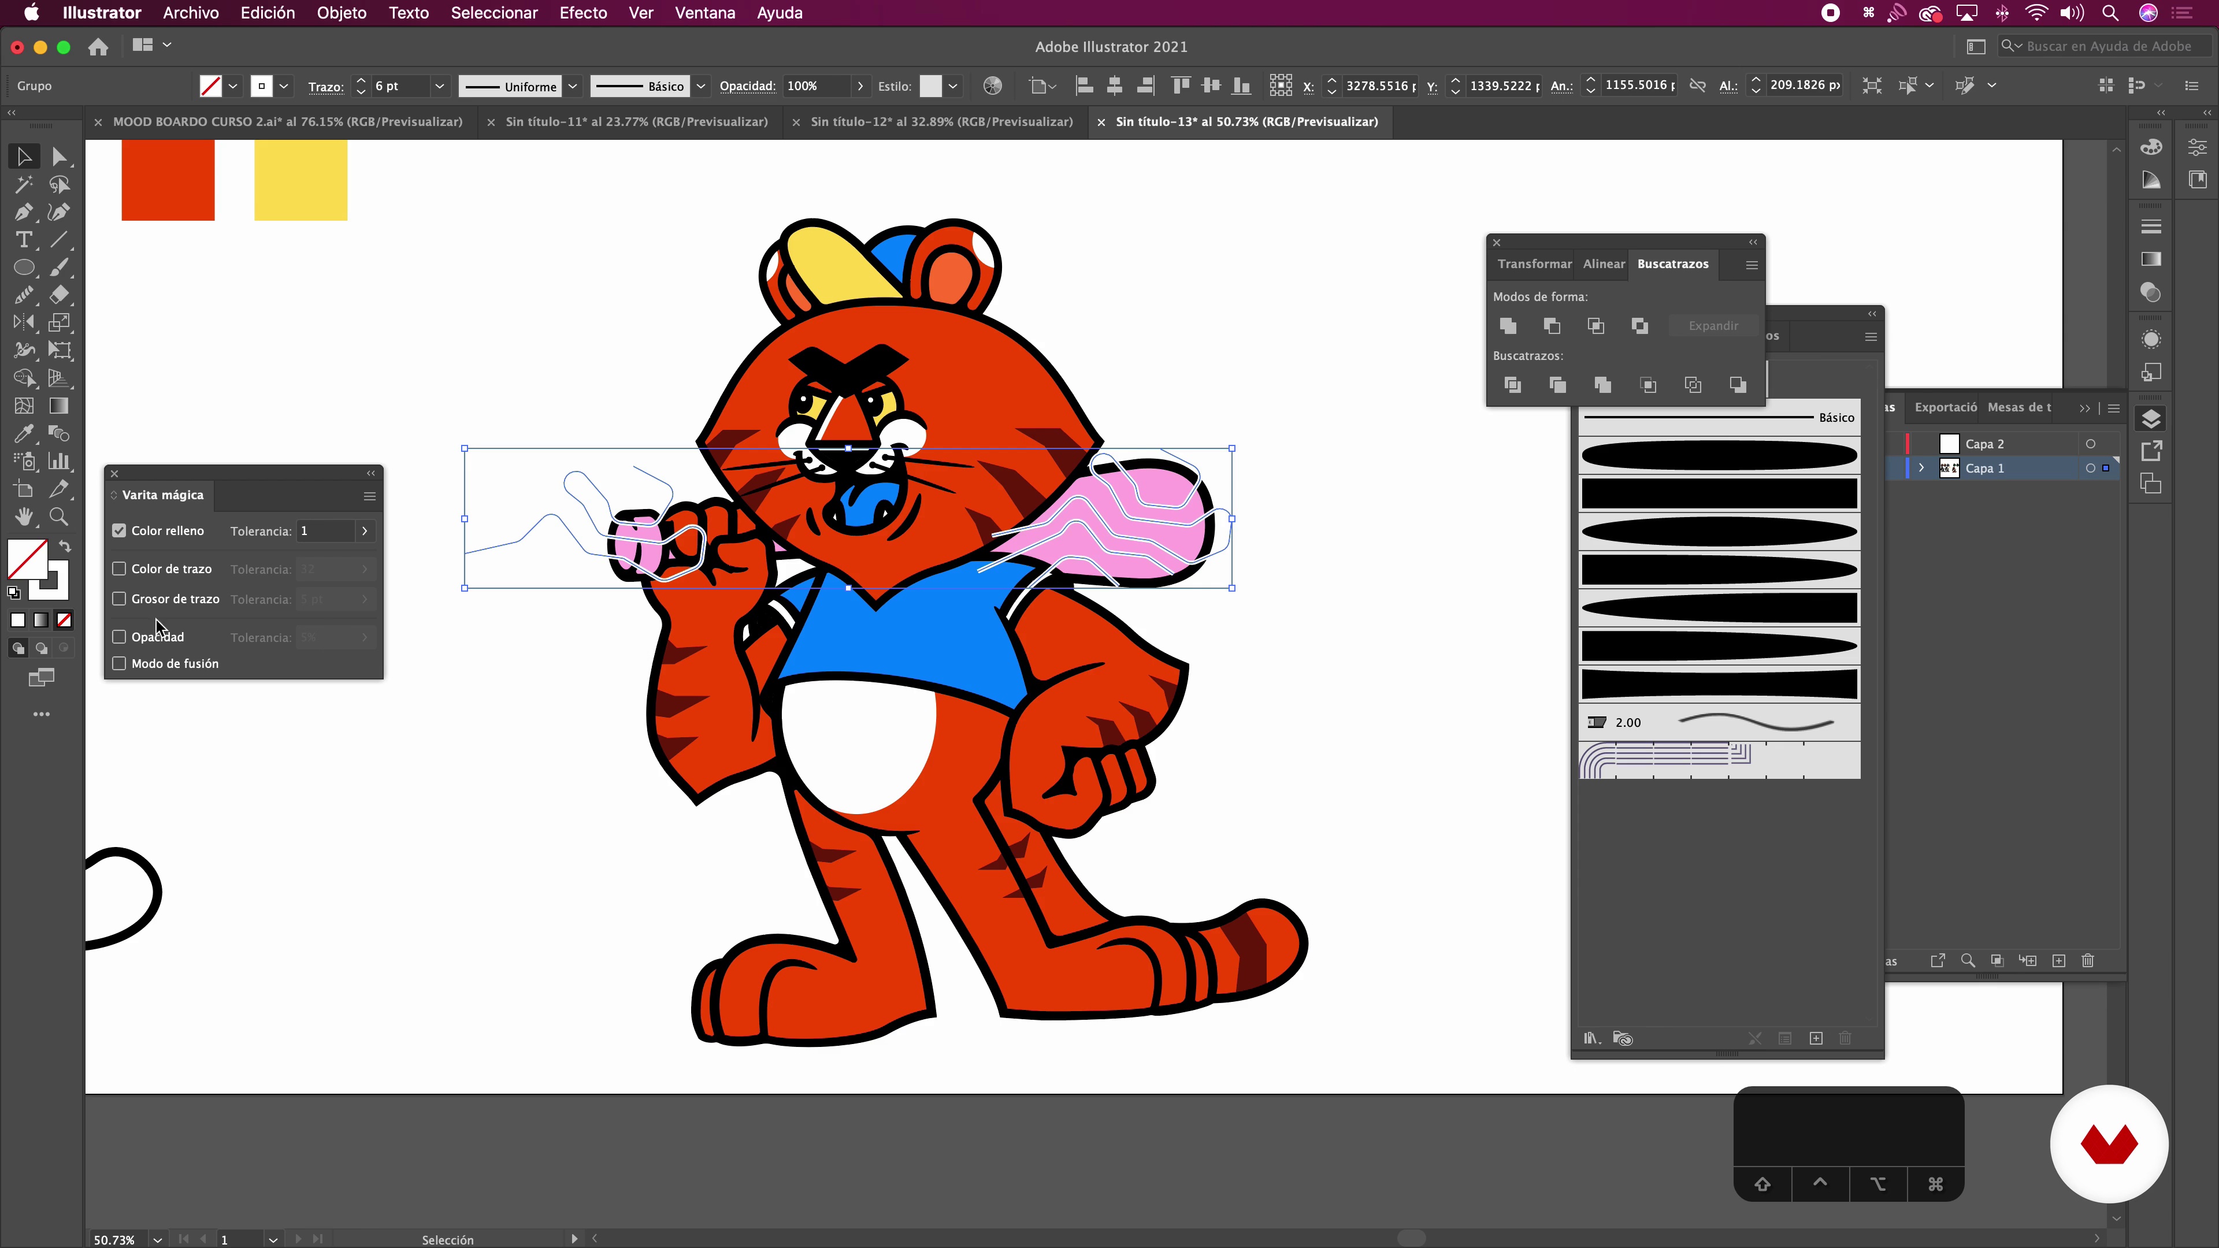
Task: Switch to Transformar tab
Action: (1534, 263)
